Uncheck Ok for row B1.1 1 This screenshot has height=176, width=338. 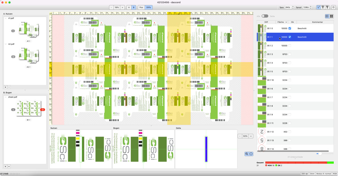pos(290,37)
